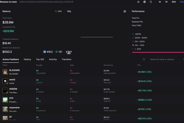Click the Total Pnl performance label
The height and width of the screenshot is (123, 184).
click(x=135, y=18)
